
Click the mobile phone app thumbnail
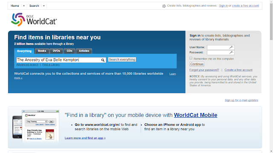coord(36,126)
